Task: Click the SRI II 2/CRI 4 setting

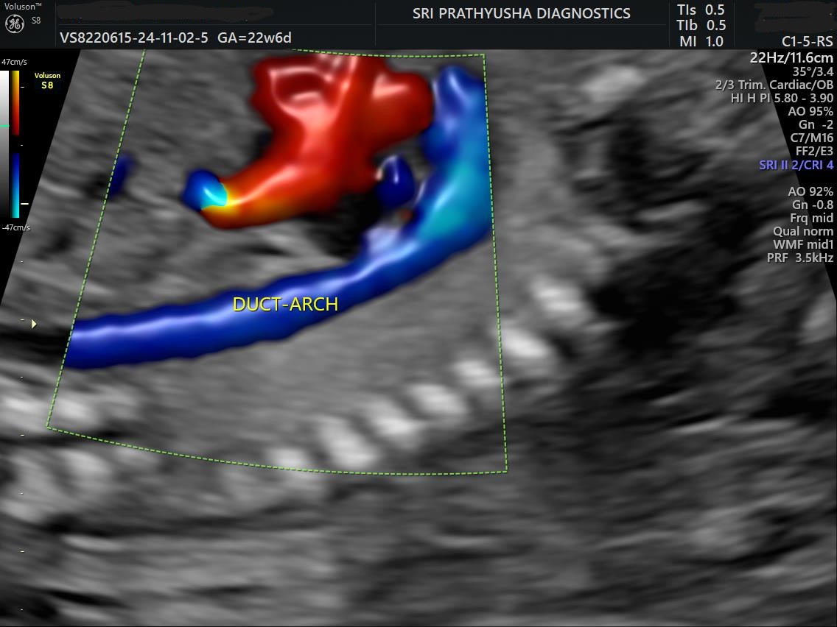Action: pyautogui.click(x=796, y=165)
